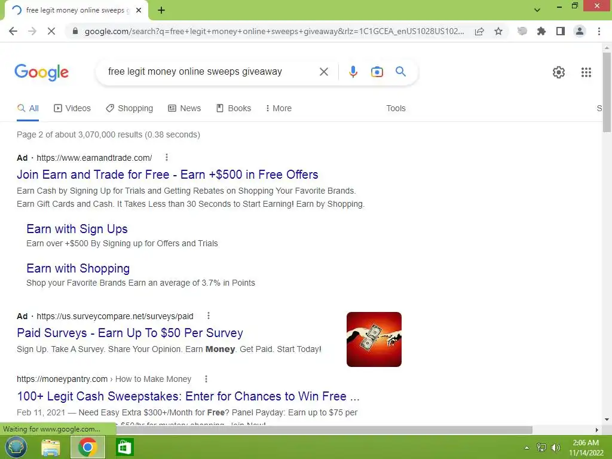Click the https://us.surveycompare.net/surveys/paid ad URL
This screenshot has height=459, width=612.
coord(115,316)
